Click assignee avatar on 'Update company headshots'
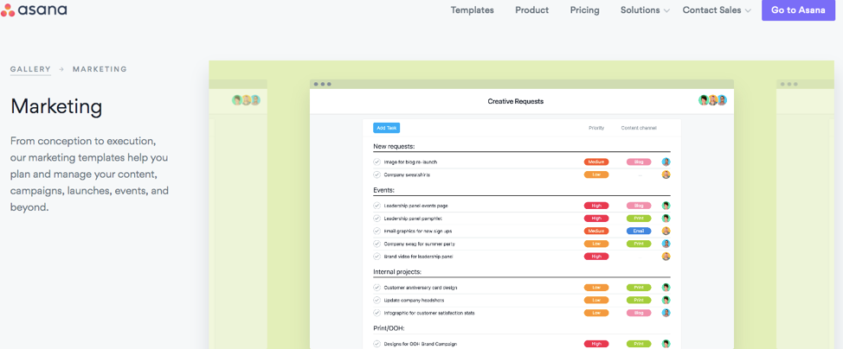 pyautogui.click(x=666, y=300)
